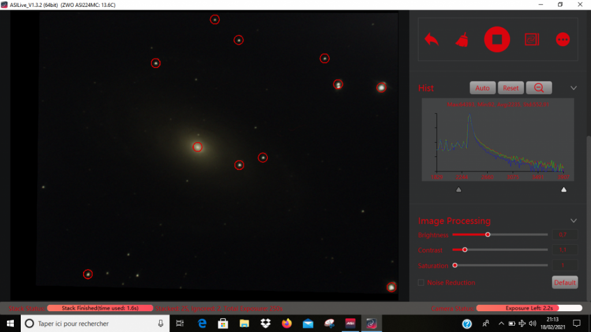The height and width of the screenshot is (332, 591).
Task: Open the taskbar clock showing 21:13
Action: coord(552,323)
